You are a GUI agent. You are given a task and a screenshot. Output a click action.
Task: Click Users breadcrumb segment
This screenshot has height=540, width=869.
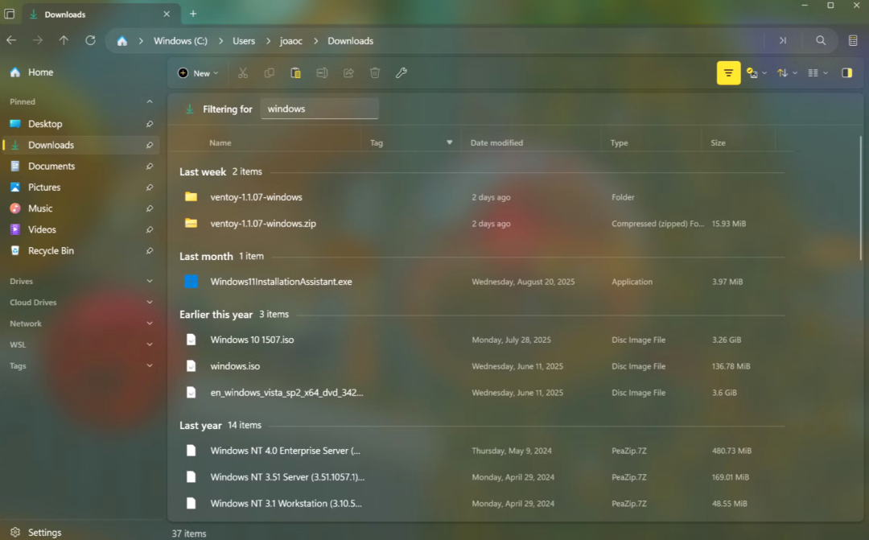click(x=243, y=41)
